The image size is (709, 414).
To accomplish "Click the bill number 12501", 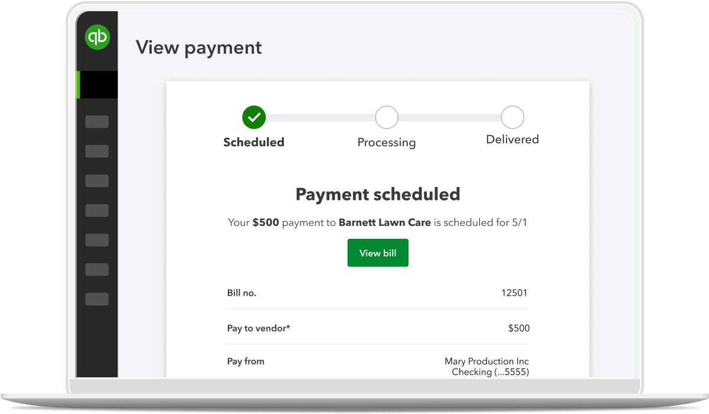I will [x=514, y=293].
